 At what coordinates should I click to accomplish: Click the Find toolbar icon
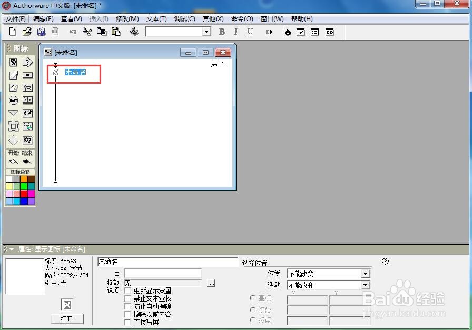[134, 32]
